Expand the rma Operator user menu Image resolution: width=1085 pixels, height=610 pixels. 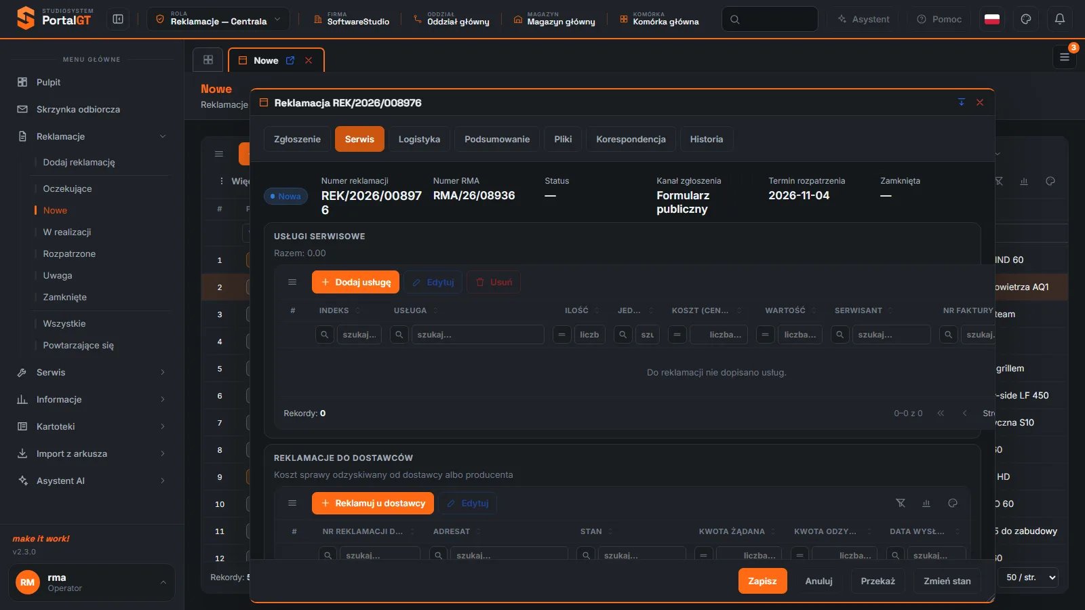pos(92,582)
